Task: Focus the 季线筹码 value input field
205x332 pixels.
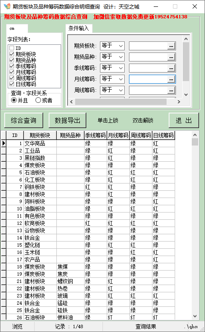Action: (x=148, y=68)
